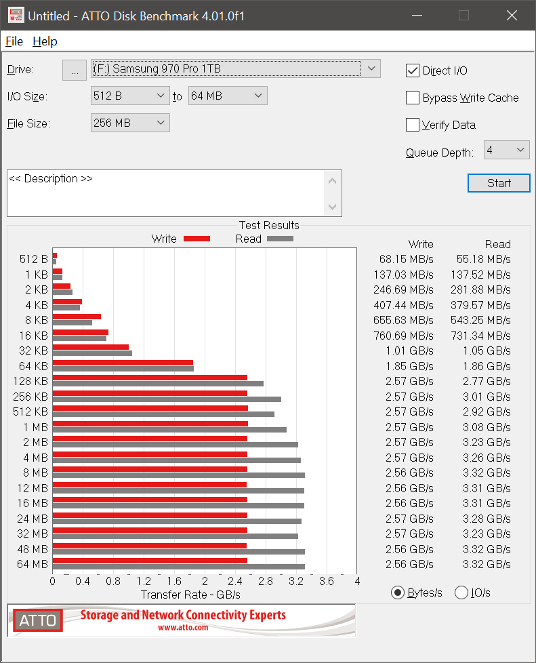Click the 512 B read value 55.18 MB/s
Viewport: 536px width, 663px height.
tap(484, 259)
